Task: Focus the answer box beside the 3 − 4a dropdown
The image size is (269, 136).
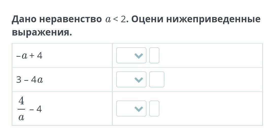Action: pyautogui.click(x=157, y=80)
